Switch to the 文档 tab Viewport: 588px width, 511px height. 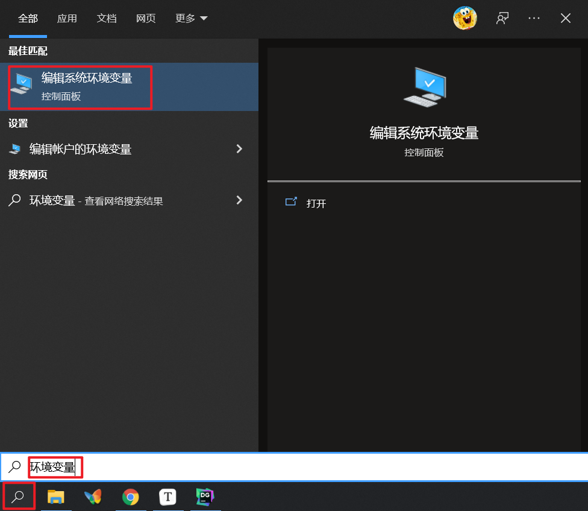107,18
